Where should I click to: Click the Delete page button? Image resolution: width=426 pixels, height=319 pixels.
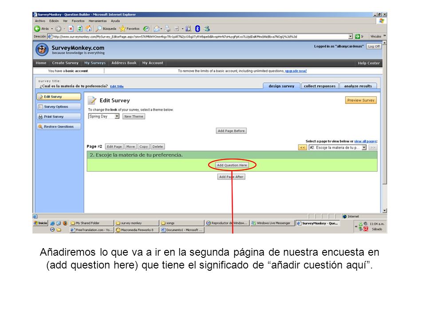click(x=158, y=147)
